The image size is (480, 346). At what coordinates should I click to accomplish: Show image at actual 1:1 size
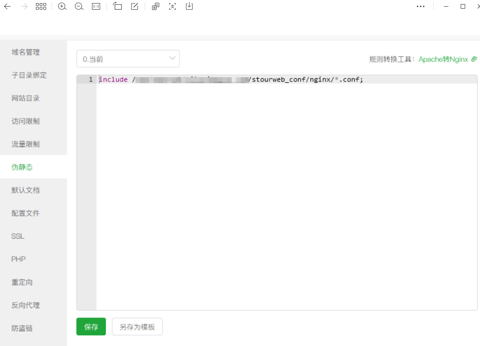[96, 7]
